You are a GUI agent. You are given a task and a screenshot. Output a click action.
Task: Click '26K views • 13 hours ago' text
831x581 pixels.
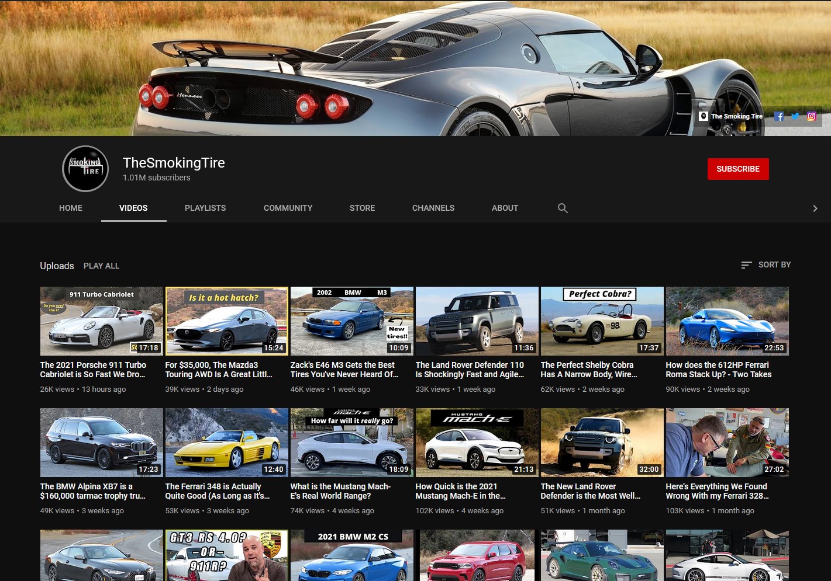coord(83,389)
